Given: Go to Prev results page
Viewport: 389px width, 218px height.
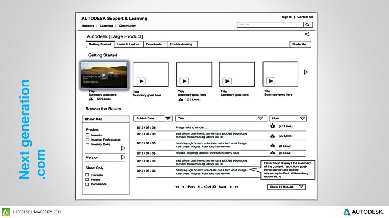Looking at the screenshot, I should [191, 187].
